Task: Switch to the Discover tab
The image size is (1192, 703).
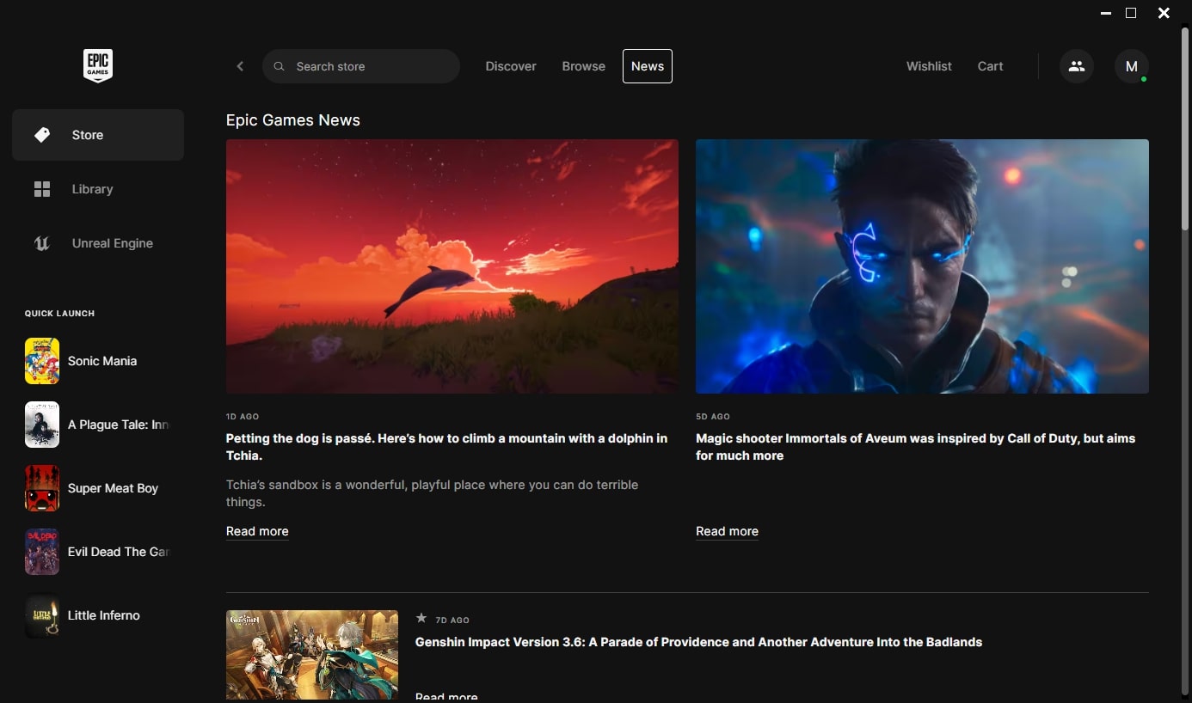Action: (x=511, y=66)
